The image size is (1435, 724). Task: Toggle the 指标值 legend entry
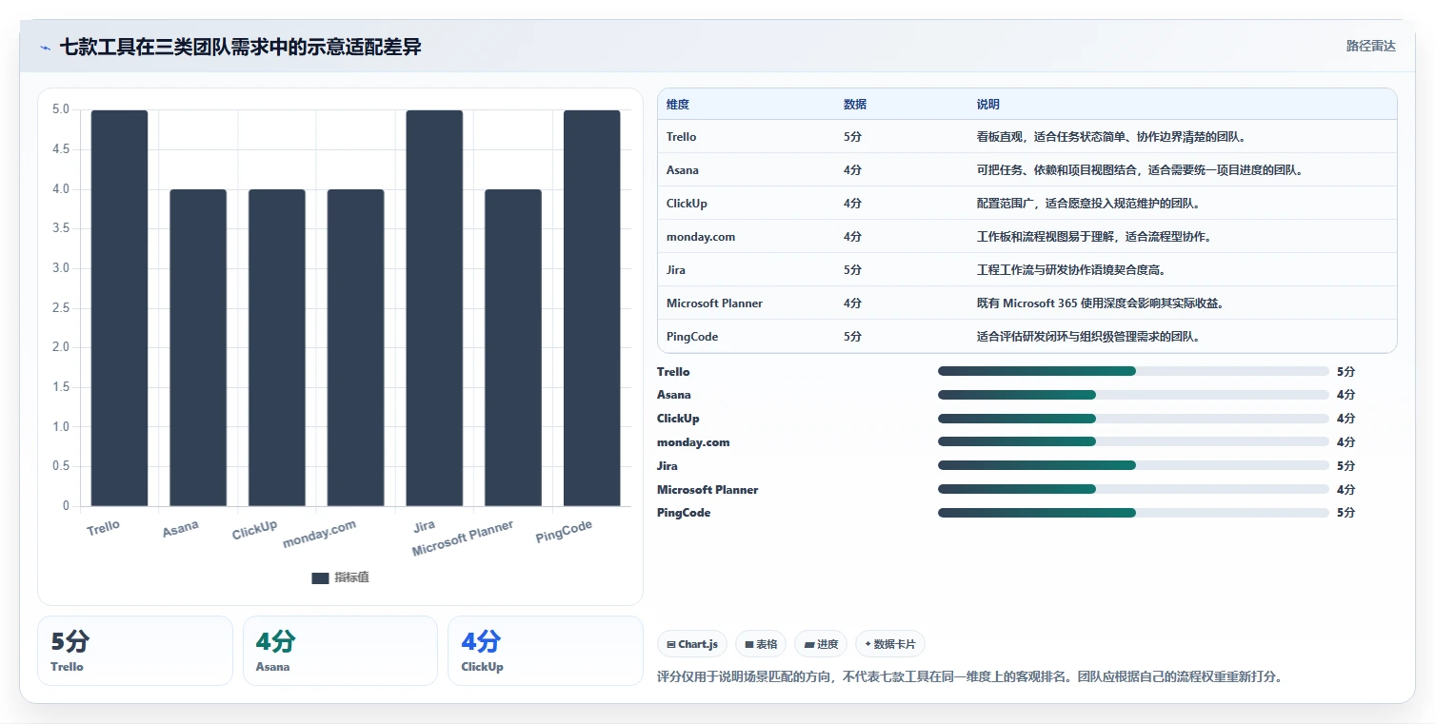click(340, 577)
